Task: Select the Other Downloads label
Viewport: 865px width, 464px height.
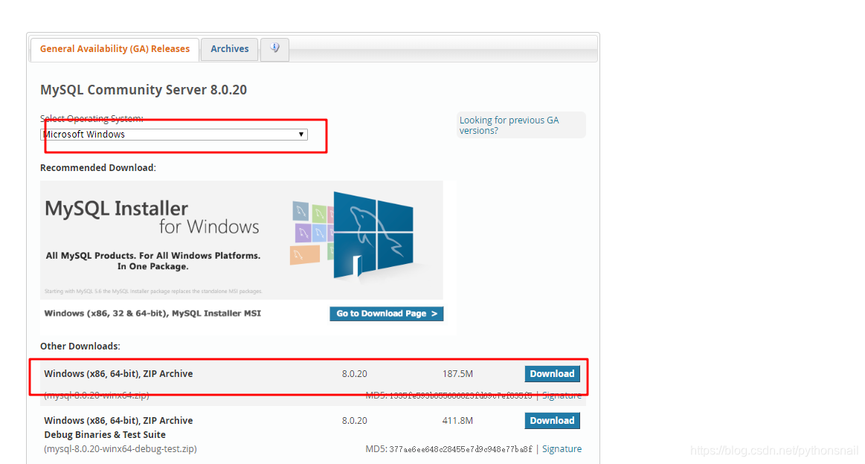Action: point(80,347)
